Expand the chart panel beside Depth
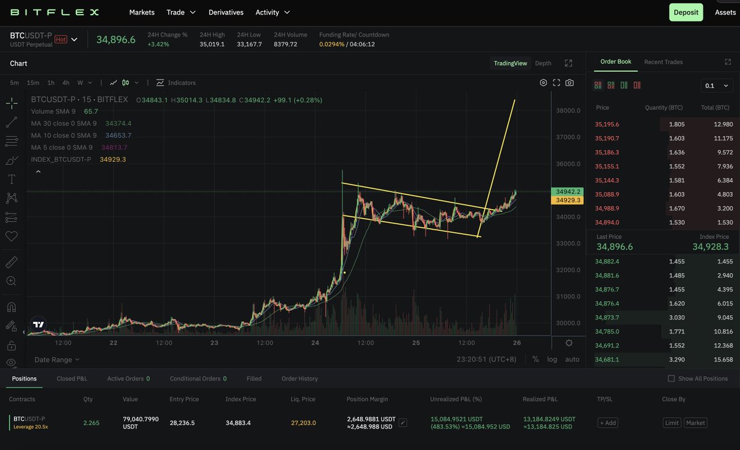 coord(569,63)
